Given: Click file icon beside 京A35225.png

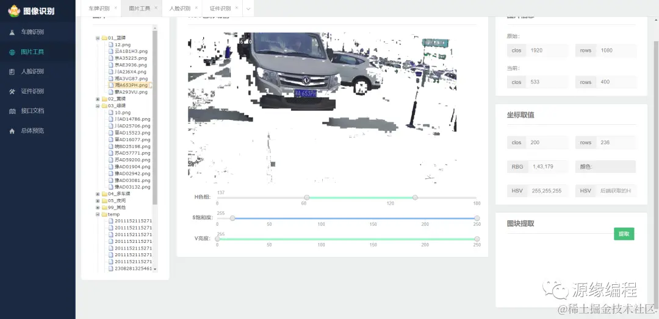Looking at the screenshot, I should click(x=111, y=58).
